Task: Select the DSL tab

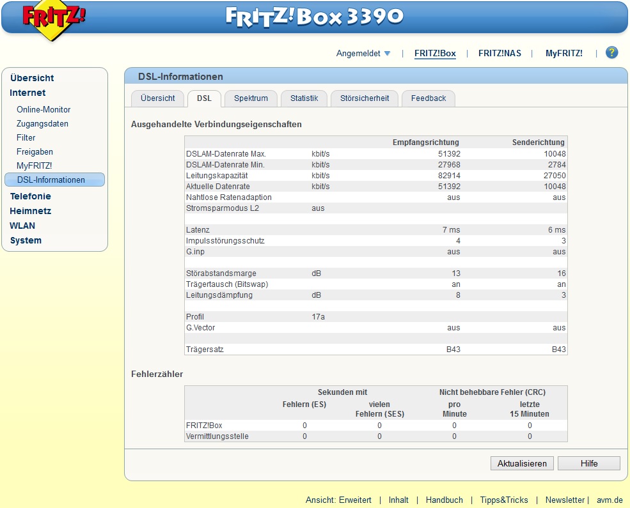Action: coord(204,98)
